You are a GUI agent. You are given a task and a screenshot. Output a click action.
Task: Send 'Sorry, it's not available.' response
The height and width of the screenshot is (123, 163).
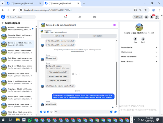tap(58, 81)
